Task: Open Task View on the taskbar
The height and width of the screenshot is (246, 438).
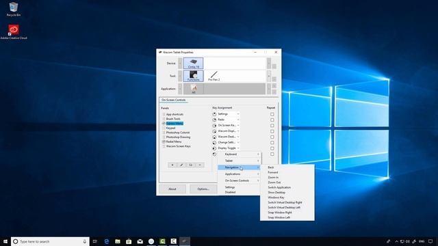Action: click(95, 241)
